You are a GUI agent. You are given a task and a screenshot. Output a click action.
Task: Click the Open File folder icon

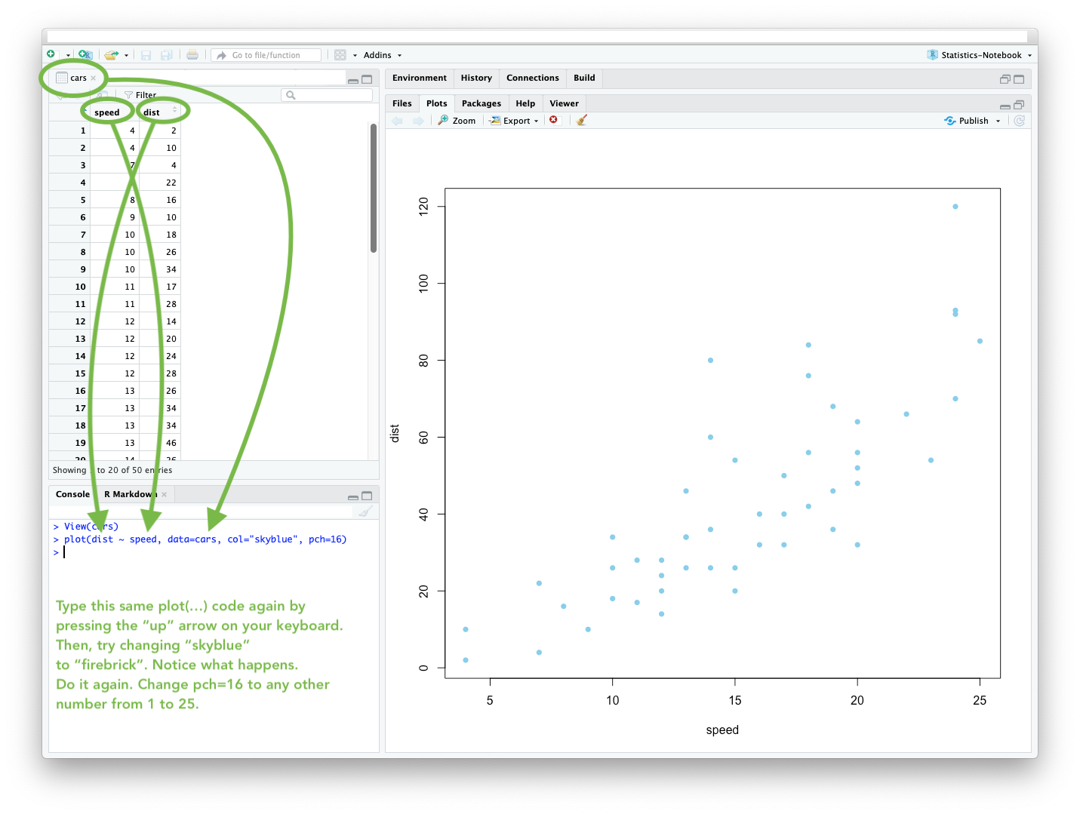click(111, 54)
